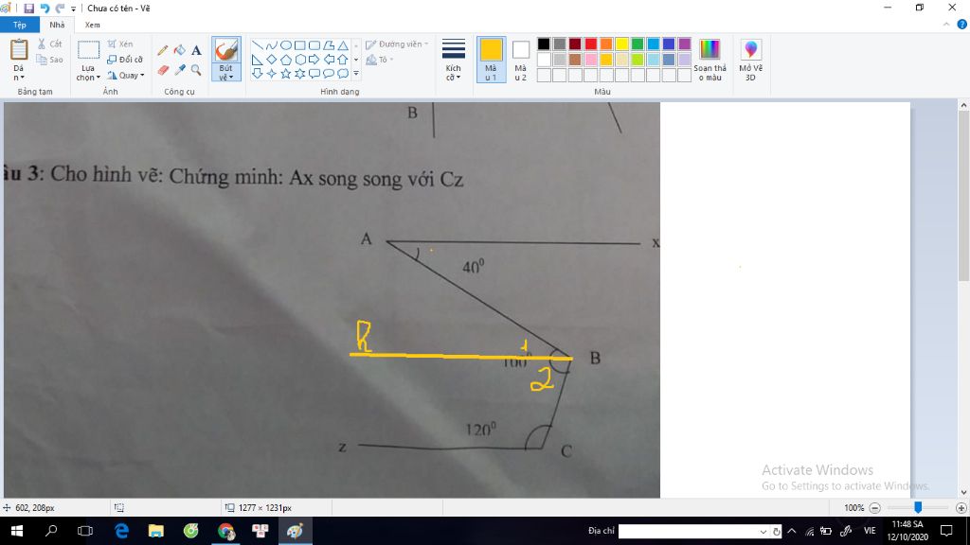The width and height of the screenshot is (970, 545).
Task: Choose the Curve shape
Action: pyautogui.click(x=272, y=45)
